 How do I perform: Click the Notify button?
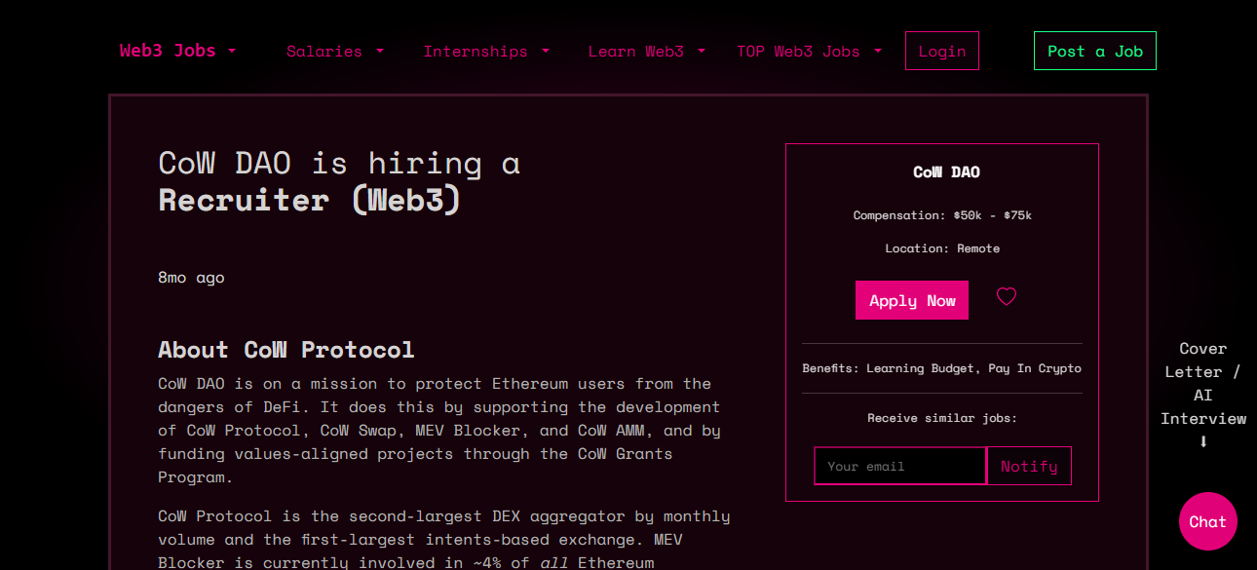pos(1029,466)
